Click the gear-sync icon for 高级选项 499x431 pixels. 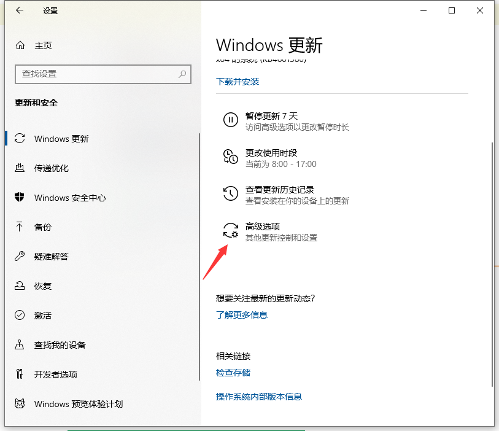click(x=230, y=231)
